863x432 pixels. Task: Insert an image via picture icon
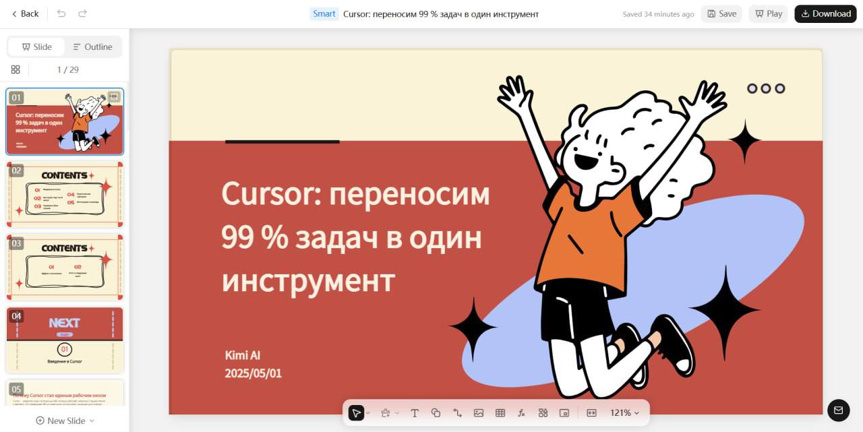click(x=479, y=412)
